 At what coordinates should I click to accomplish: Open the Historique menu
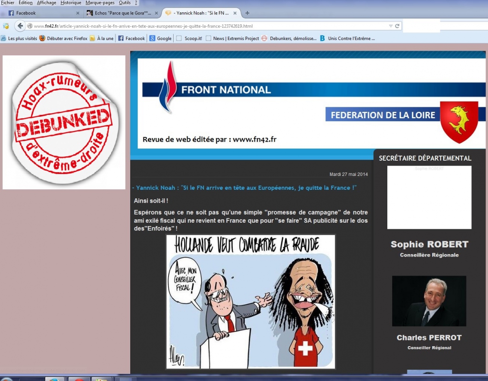(x=71, y=3)
